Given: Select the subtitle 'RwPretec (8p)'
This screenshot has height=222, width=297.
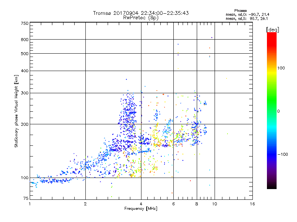Looking at the screenshot, I should (141, 18).
